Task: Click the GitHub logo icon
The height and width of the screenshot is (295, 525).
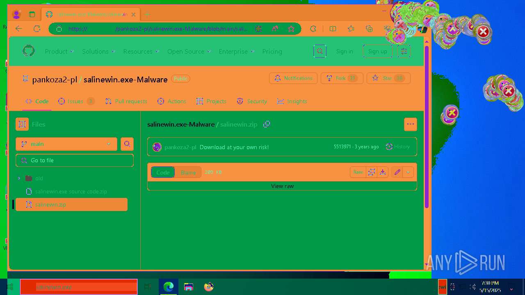Action: click(29, 51)
